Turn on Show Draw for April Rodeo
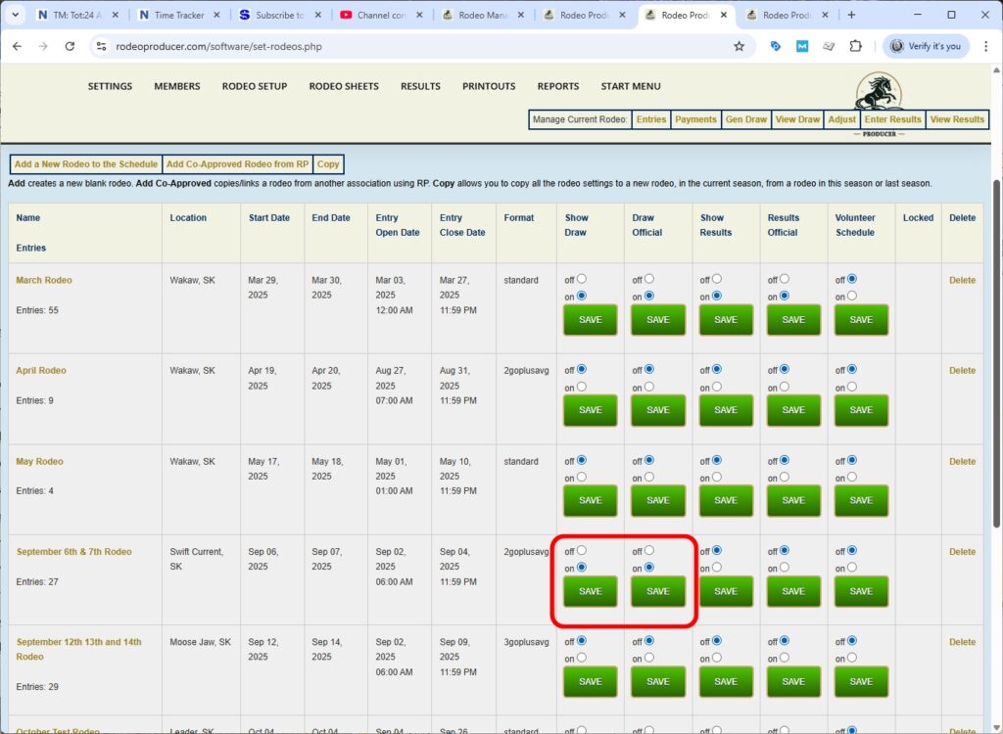1003x734 pixels. 582,387
